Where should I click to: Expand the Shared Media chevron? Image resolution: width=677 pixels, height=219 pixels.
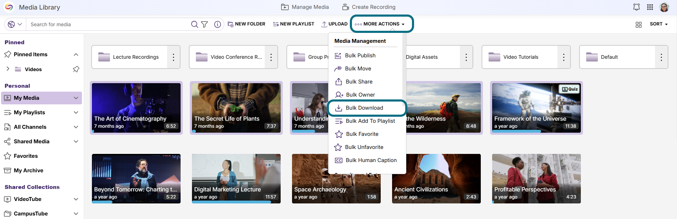pyautogui.click(x=76, y=142)
